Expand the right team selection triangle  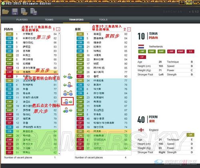click(x=129, y=29)
